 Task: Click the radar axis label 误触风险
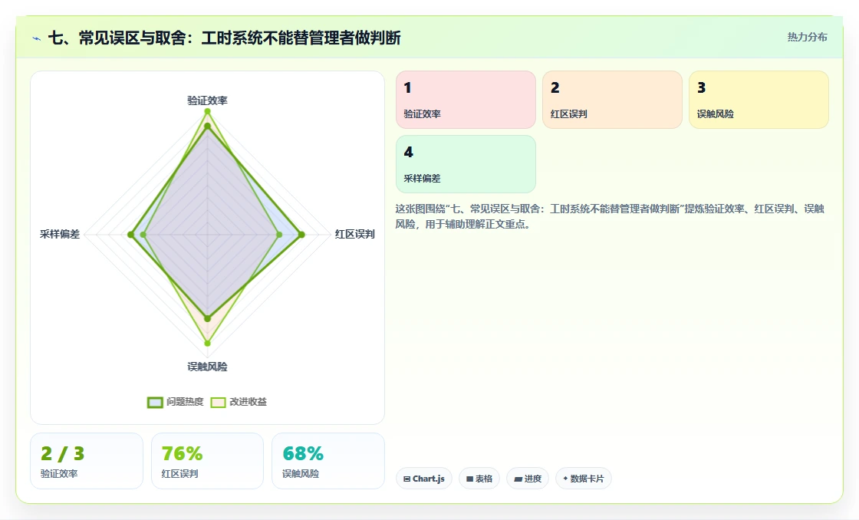[207, 367]
